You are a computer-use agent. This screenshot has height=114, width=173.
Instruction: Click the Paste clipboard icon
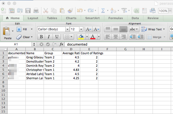tap(8, 31)
